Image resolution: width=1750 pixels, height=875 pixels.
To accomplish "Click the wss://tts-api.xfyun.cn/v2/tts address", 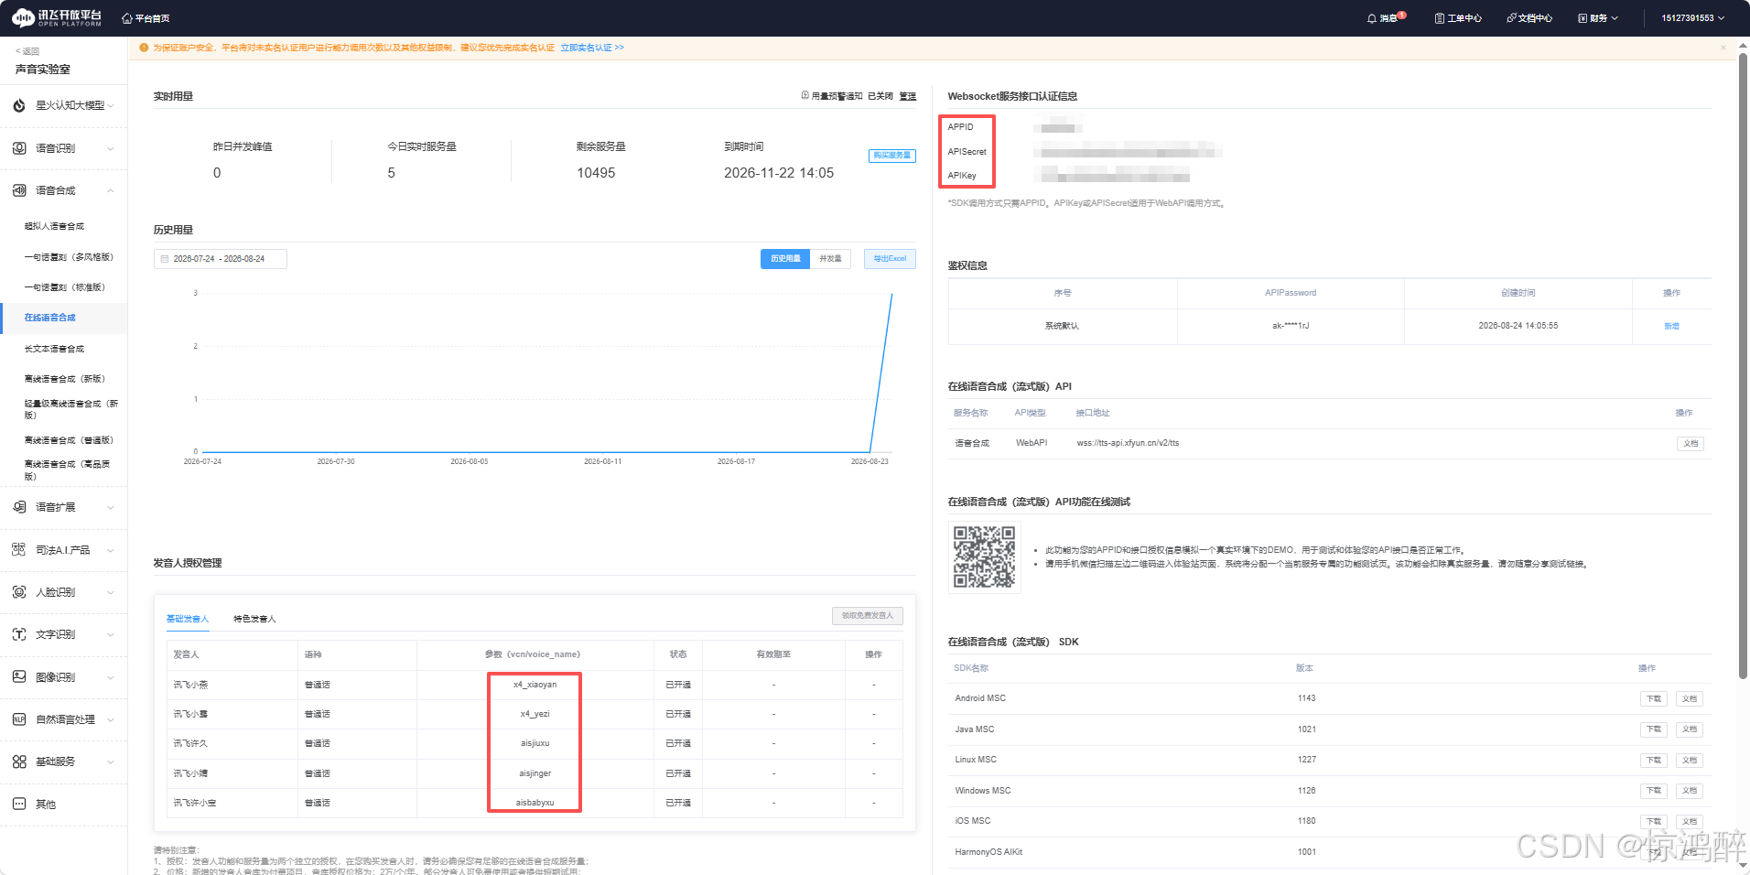I will 1128,443.
